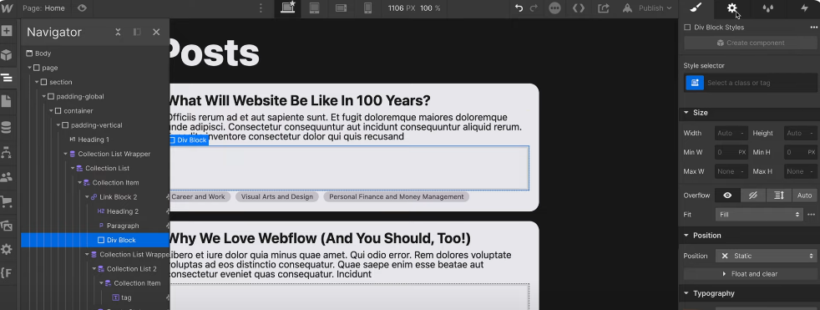
Task: Set overflow to visible eye option
Action: [727, 196]
